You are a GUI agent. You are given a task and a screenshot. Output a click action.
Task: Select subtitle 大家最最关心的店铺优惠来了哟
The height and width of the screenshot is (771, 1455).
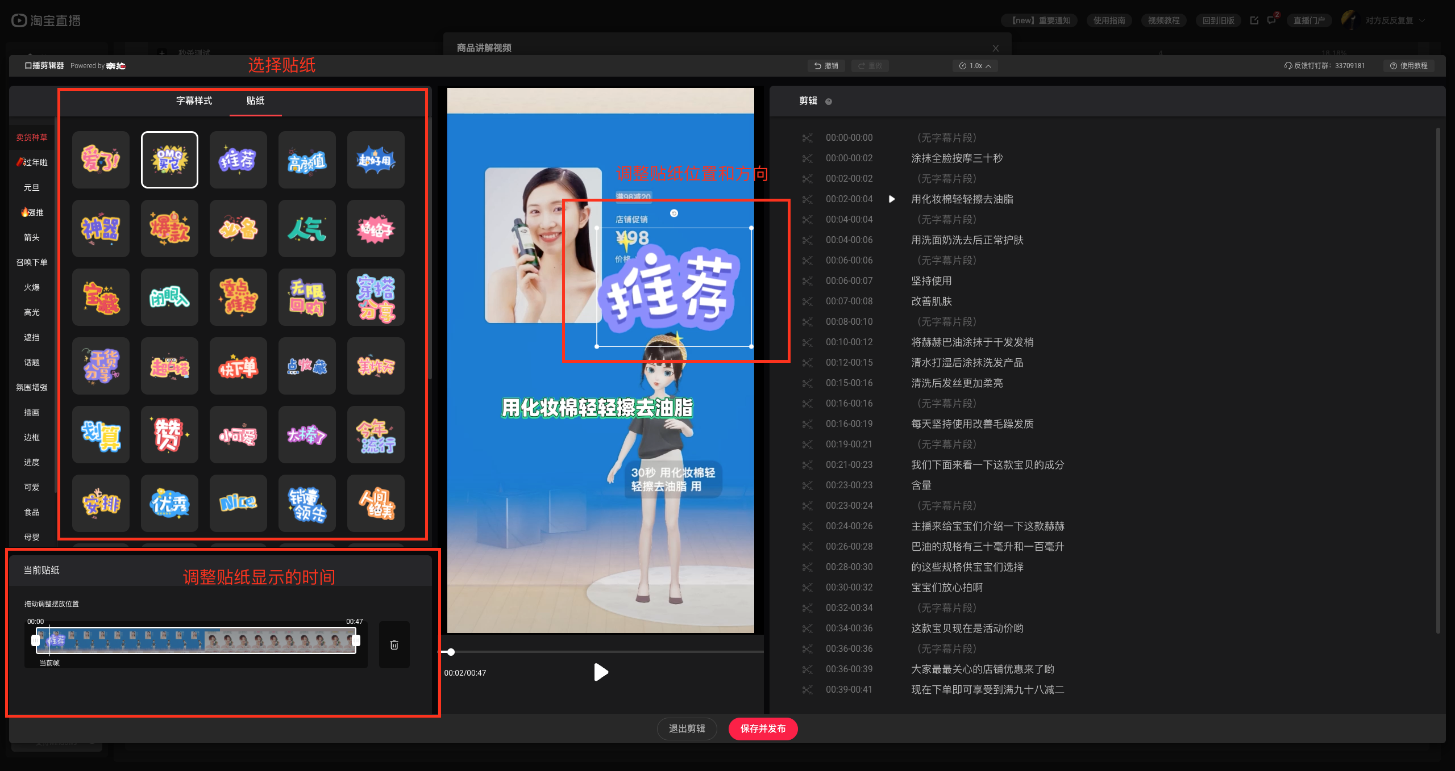[982, 669]
